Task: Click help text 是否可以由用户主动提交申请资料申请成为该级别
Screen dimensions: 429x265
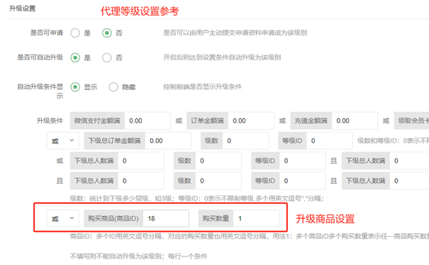Action: pyautogui.click(x=235, y=33)
